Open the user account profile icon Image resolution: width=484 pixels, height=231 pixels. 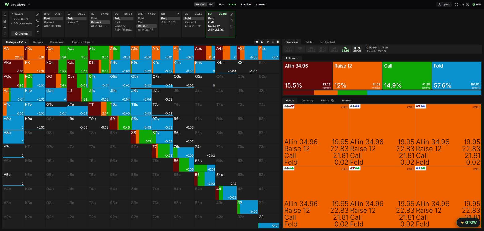(468, 5)
